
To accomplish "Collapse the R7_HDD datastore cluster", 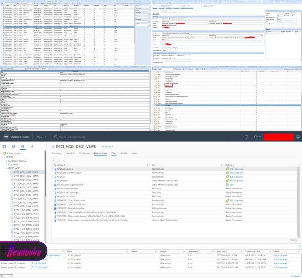I will 7,168.
